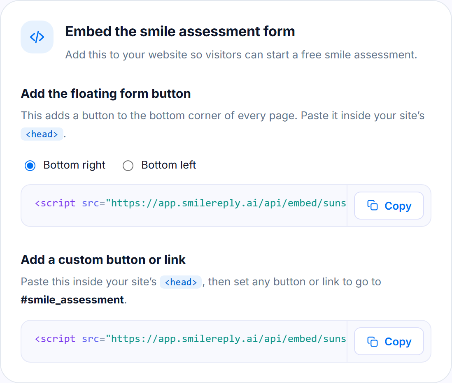Select the Bottom left radio option
The image size is (452, 384).
[128, 166]
